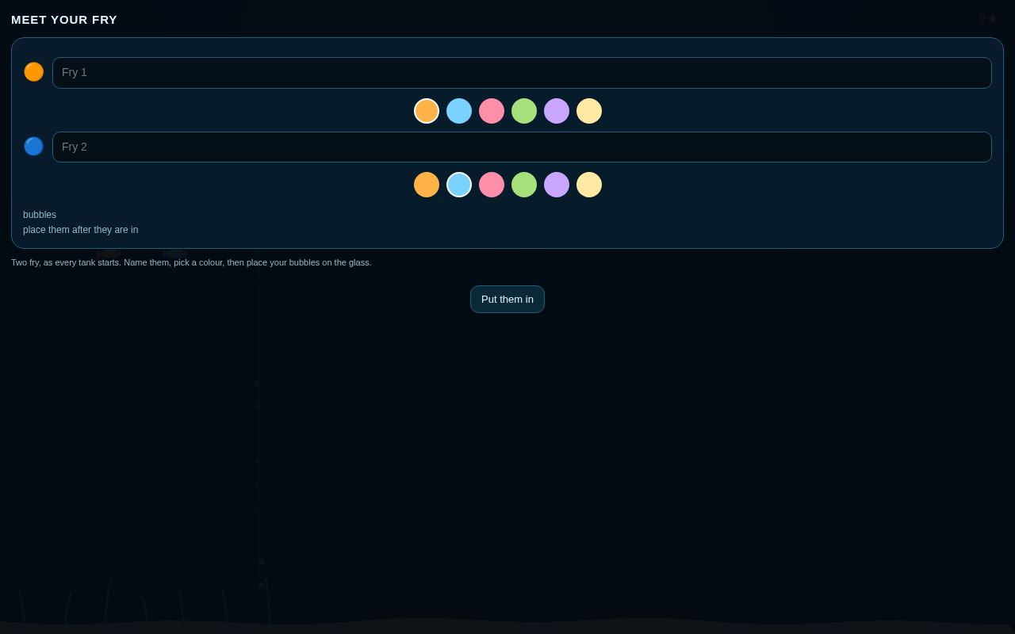1015x634 pixels.
Task: Pick the orange colour for Fry 2
Action: (x=427, y=185)
